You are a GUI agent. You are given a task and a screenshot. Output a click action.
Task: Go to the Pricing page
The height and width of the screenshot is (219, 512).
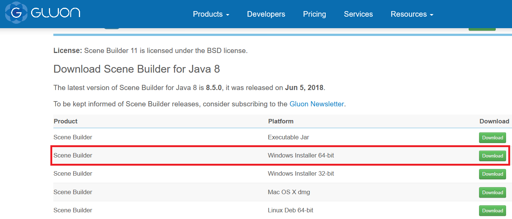[315, 14]
